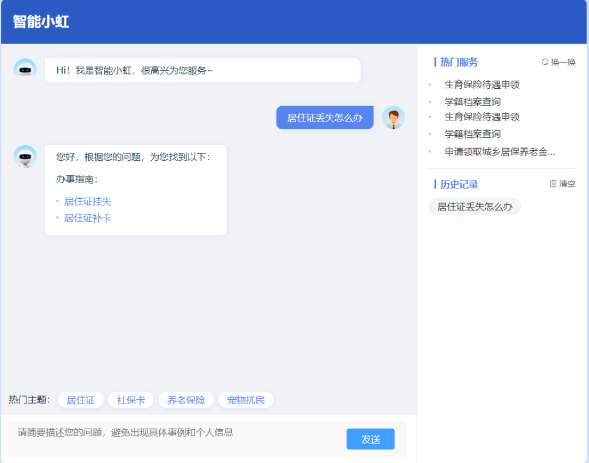589x463 pixels.
Task: Select the 居住证 hot topic chip
Action: [80, 400]
